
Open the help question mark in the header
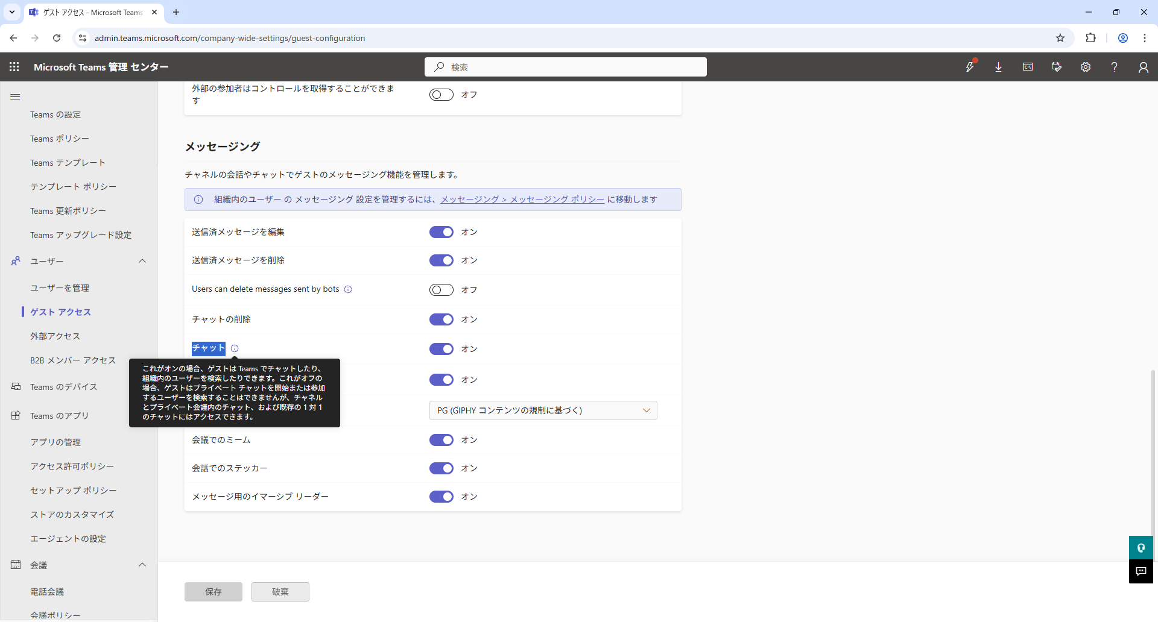[1115, 67]
